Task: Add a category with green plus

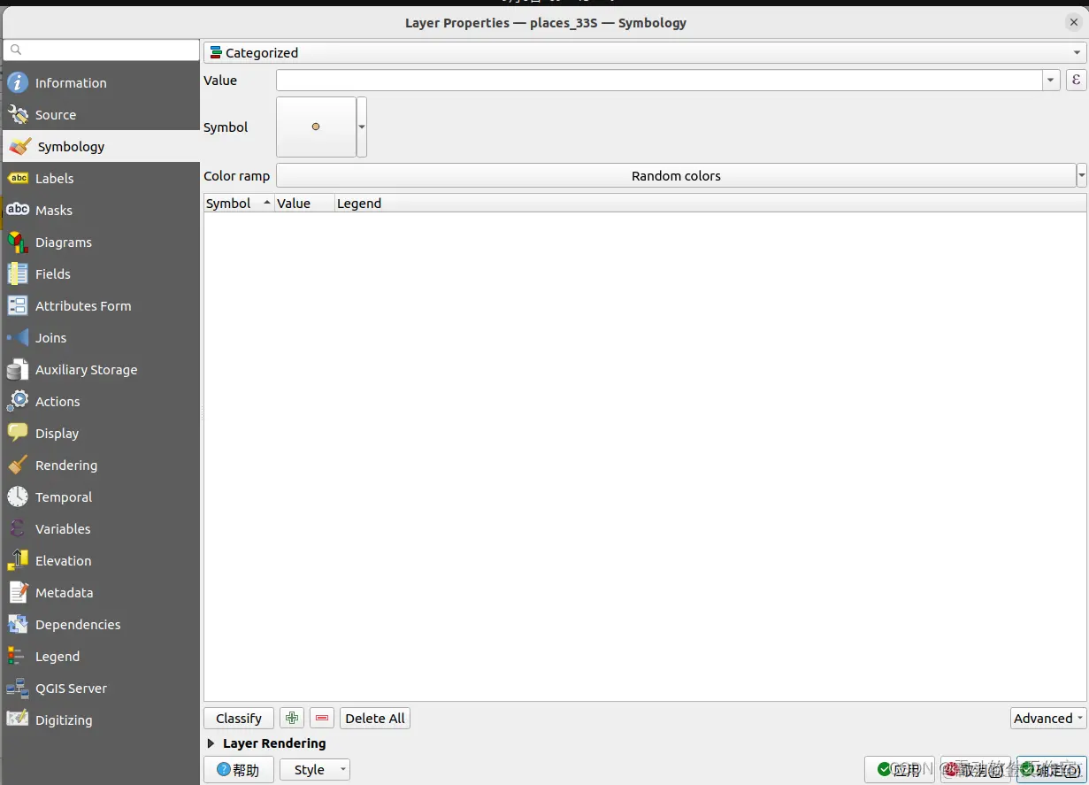Action: 292,719
